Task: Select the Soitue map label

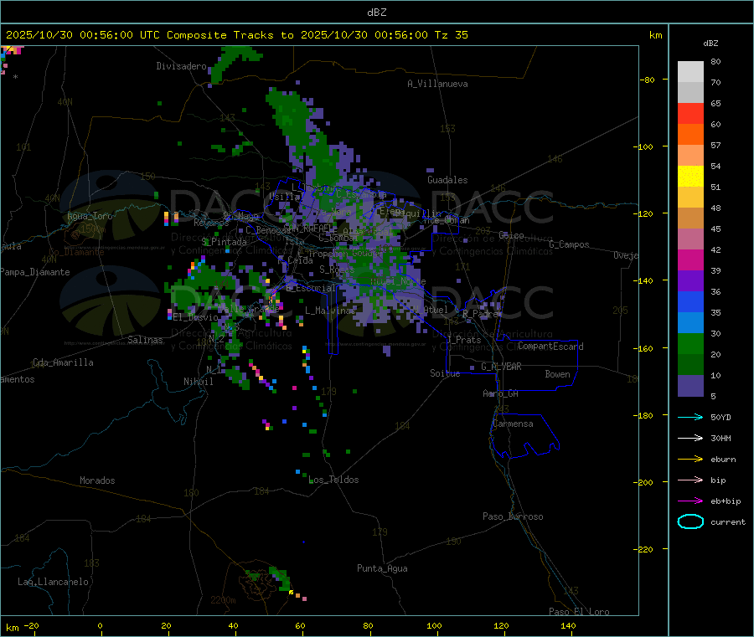Action: [445, 373]
